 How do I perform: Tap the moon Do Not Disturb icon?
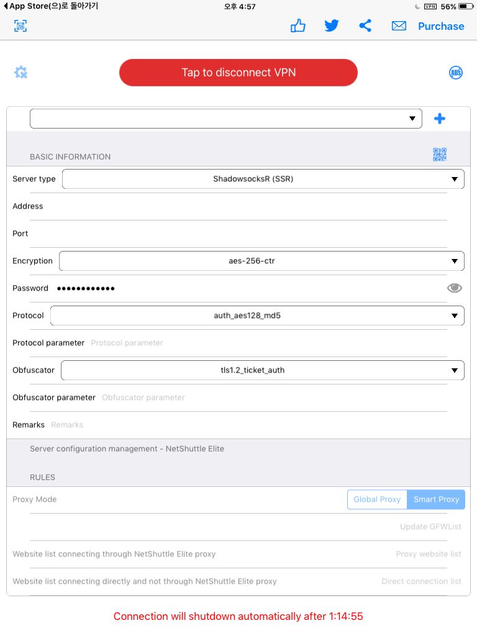coord(417,6)
